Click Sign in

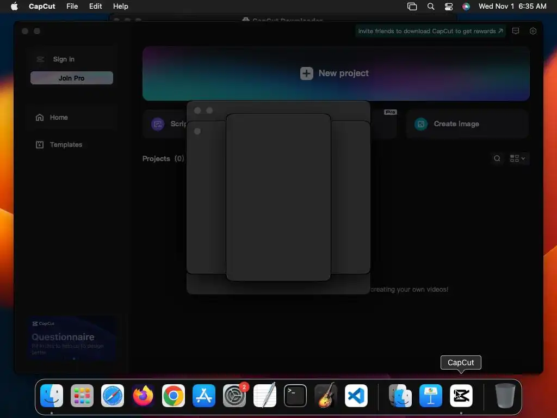64,59
